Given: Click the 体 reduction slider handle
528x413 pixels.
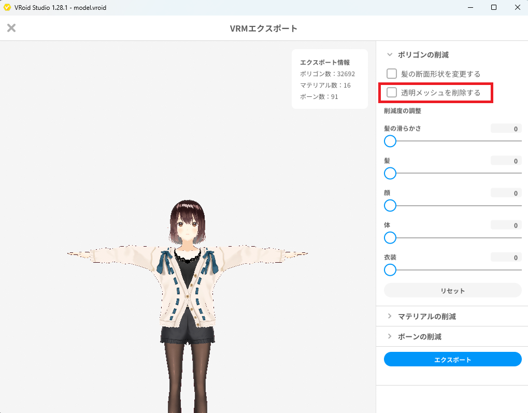Looking at the screenshot, I should click(390, 238).
